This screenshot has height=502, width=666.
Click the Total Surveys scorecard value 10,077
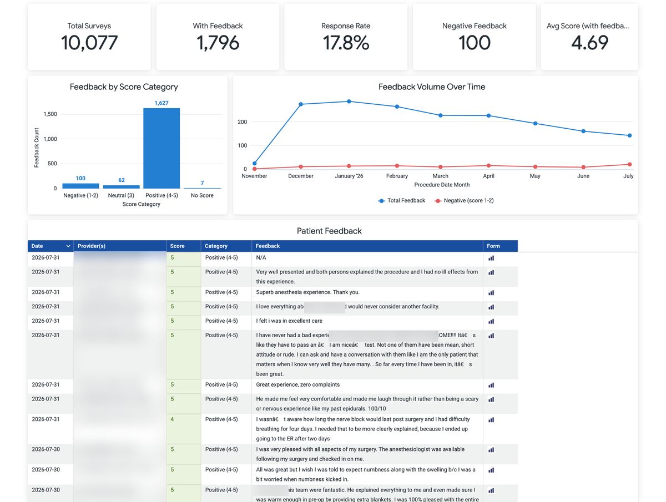pos(89,43)
